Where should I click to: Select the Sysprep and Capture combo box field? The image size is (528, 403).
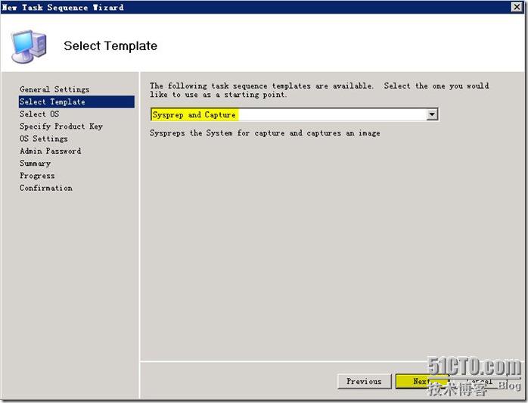tap(294, 114)
